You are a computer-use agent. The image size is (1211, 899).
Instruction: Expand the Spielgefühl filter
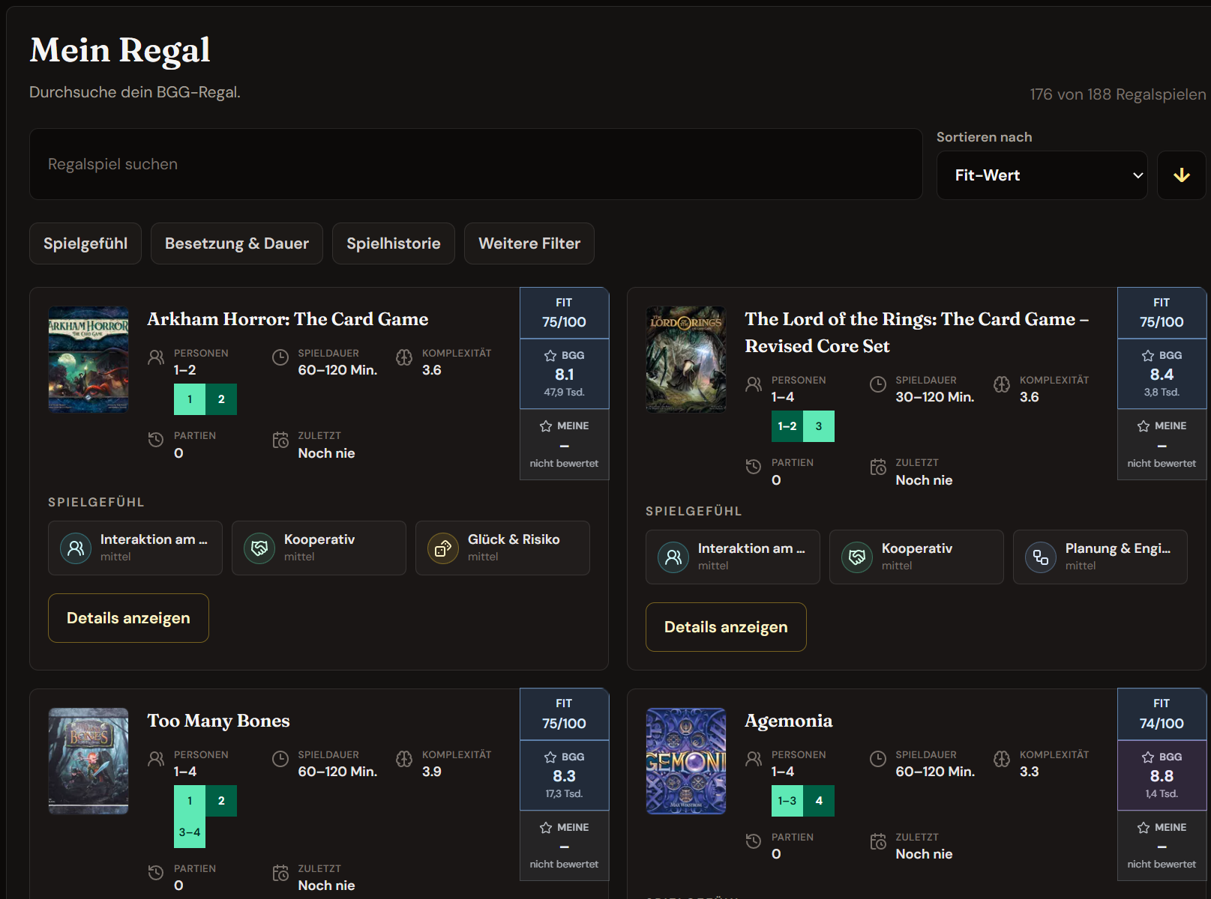[x=85, y=243]
